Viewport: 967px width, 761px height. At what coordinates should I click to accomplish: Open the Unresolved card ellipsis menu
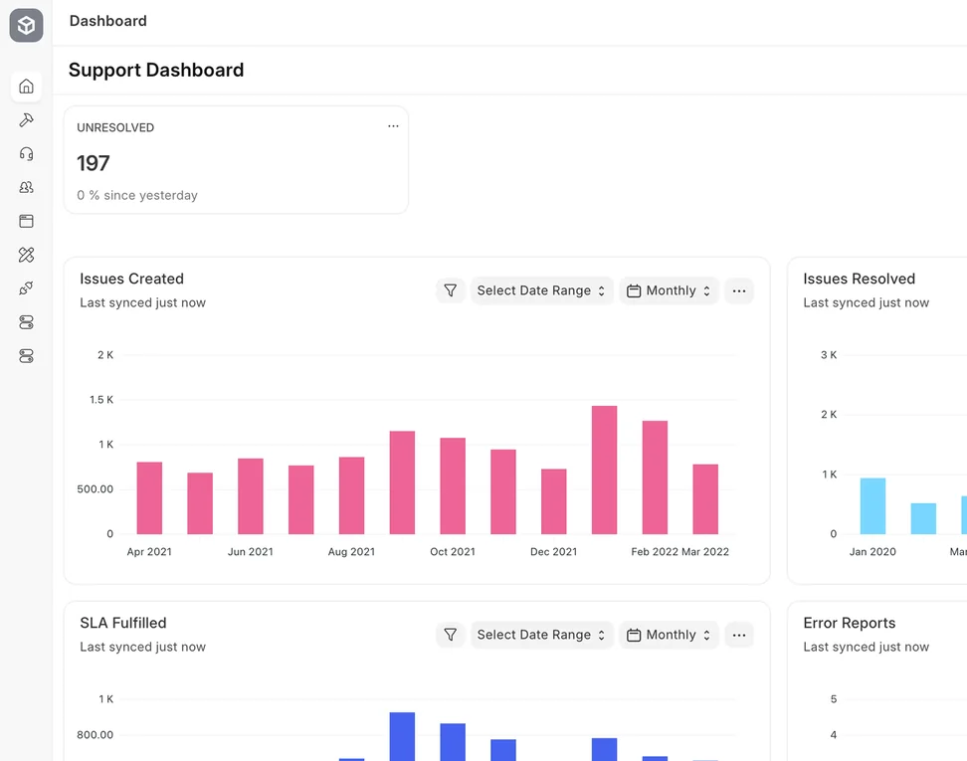tap(393, 125)
